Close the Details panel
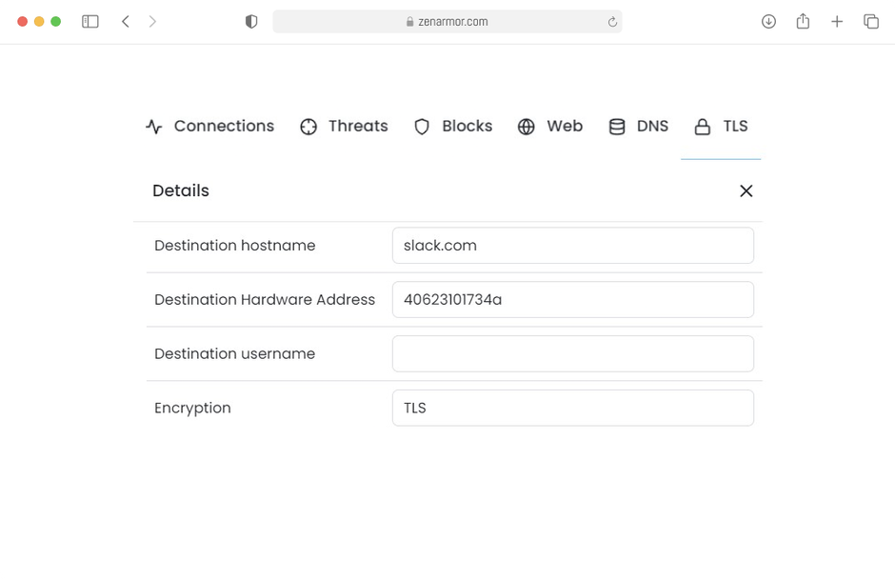The width and height of the screenshot is (895, 580). coord(746,190)
